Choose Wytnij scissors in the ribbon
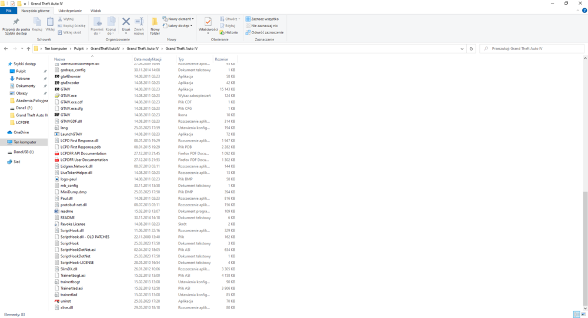This screenshot has width=588, height=318. pyautogui.click(x=66, y=19)
